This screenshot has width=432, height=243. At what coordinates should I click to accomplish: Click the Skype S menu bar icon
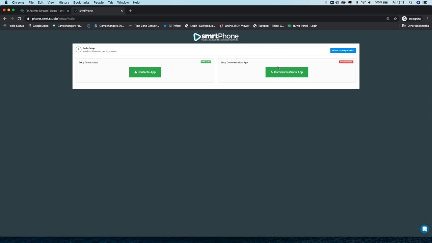[357, 2]
